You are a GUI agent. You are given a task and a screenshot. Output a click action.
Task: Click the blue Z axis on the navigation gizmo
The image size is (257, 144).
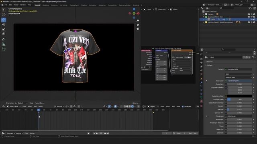pos(134,9)
